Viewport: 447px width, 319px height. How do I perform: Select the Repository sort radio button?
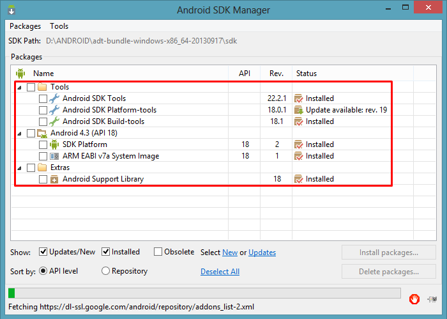point(105,271)
